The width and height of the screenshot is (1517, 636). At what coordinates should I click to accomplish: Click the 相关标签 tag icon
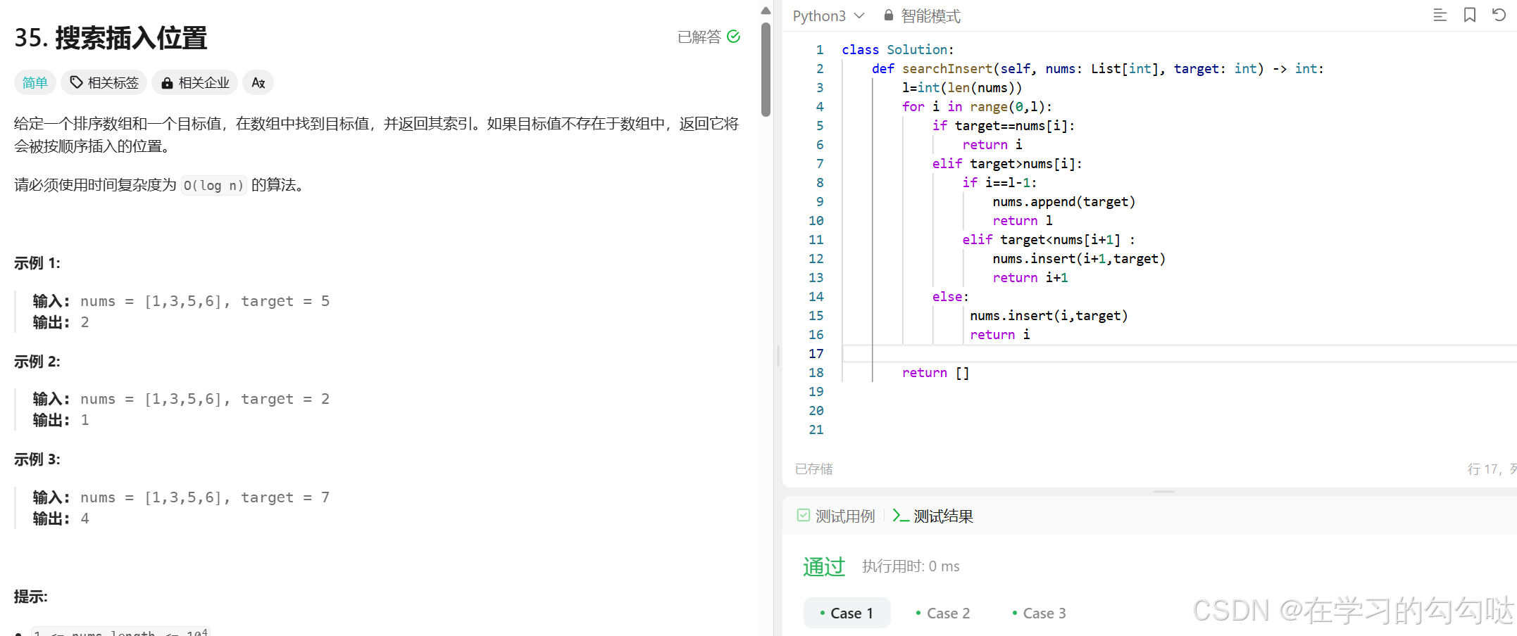(77, 82)
